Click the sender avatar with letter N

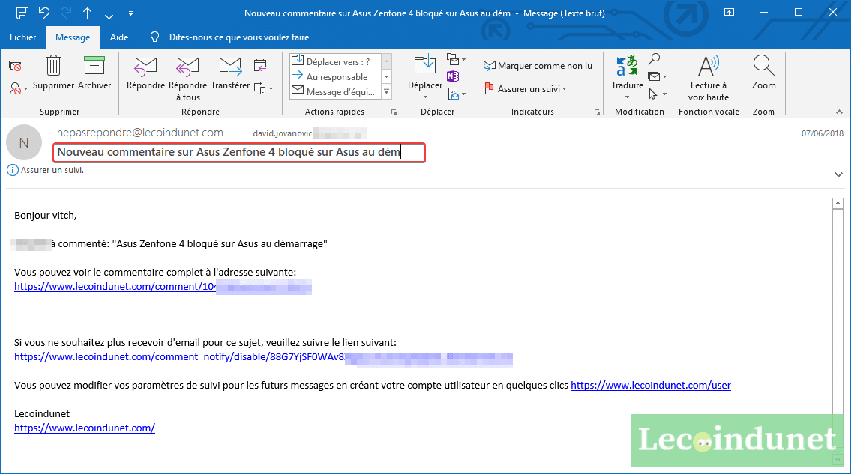(x=24, y=142)
